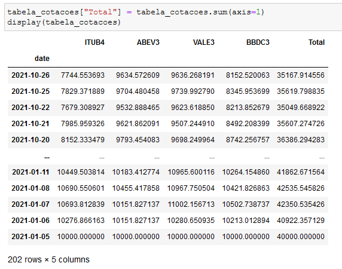Click BBDC3 value 8152.520063

248,75
